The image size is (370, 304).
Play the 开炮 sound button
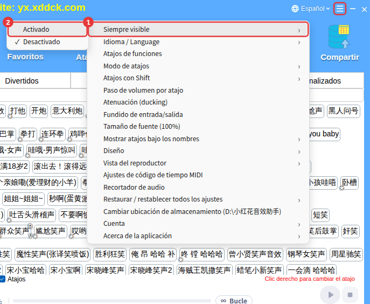click(x=39, y=111)
